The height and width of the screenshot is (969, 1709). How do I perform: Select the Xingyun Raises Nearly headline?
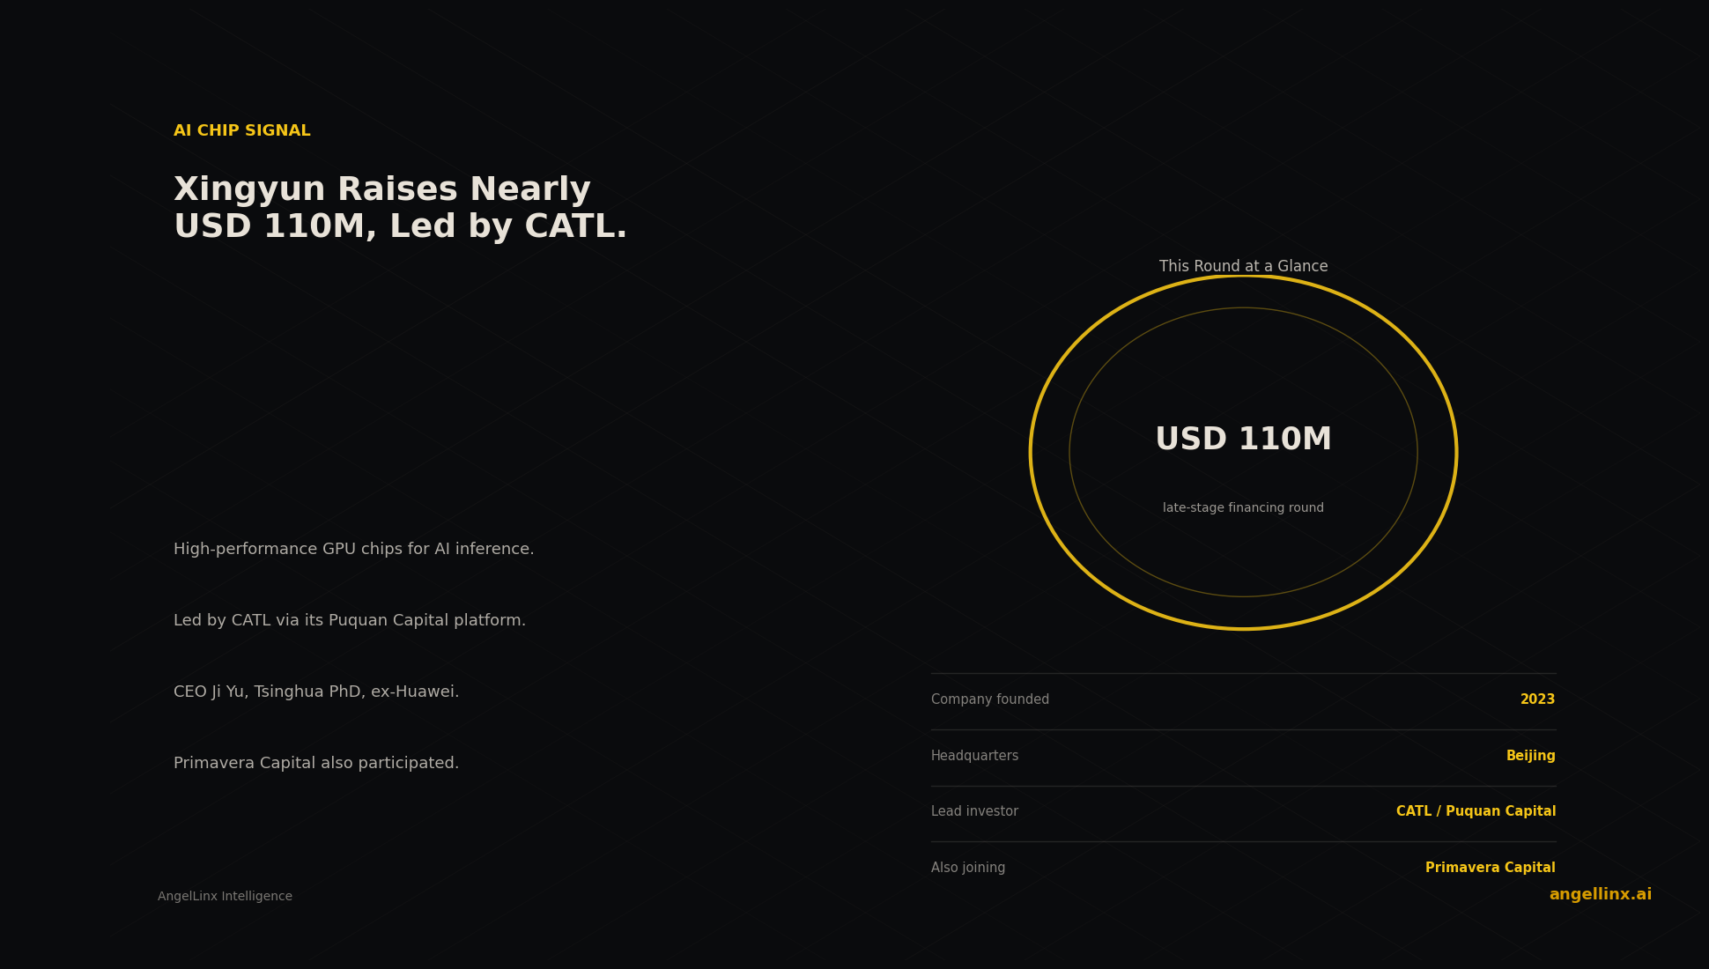(x=400, y=209)
